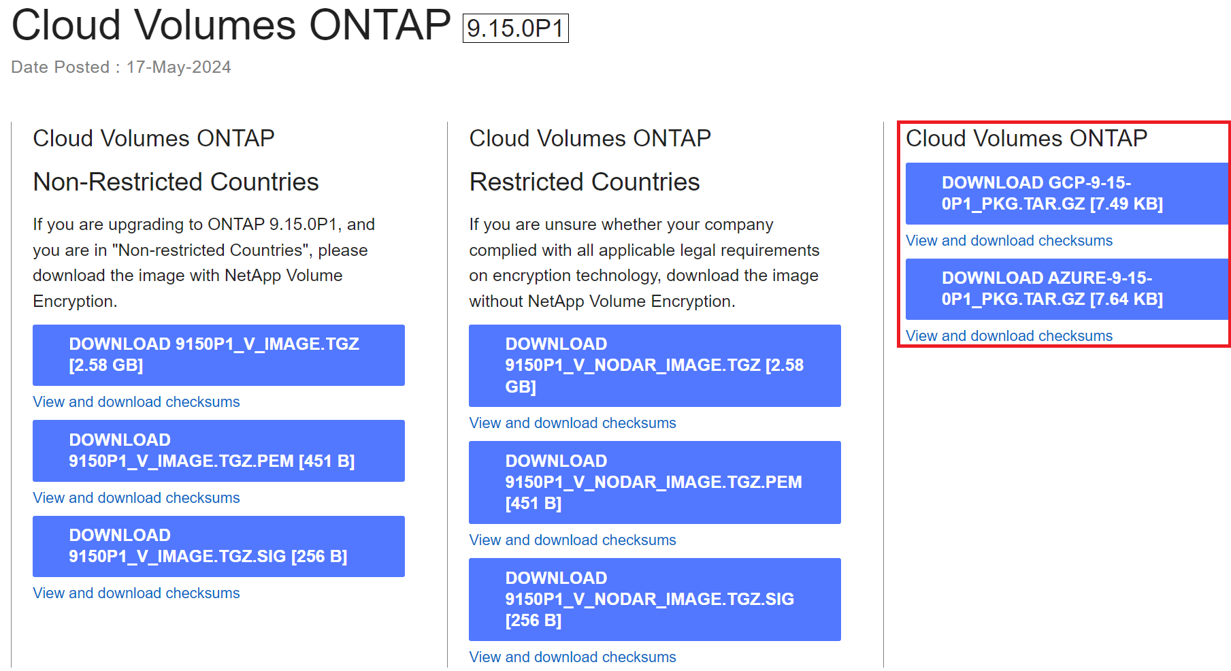This screenshot has width=1231, height=671.
Task: View checksums for the GCP package
Action: click(1009, 240)
